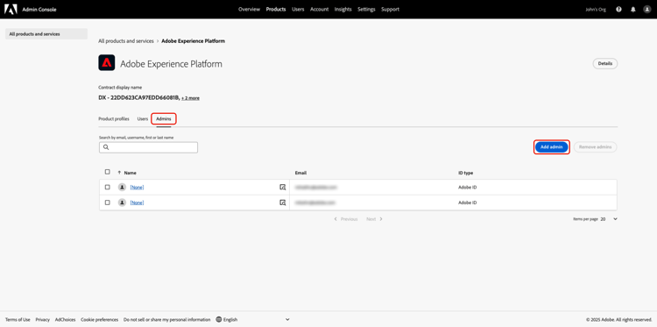Click first row user avatar icon
The width and height of the screenshot is (657, 327).
click(122, 188)
